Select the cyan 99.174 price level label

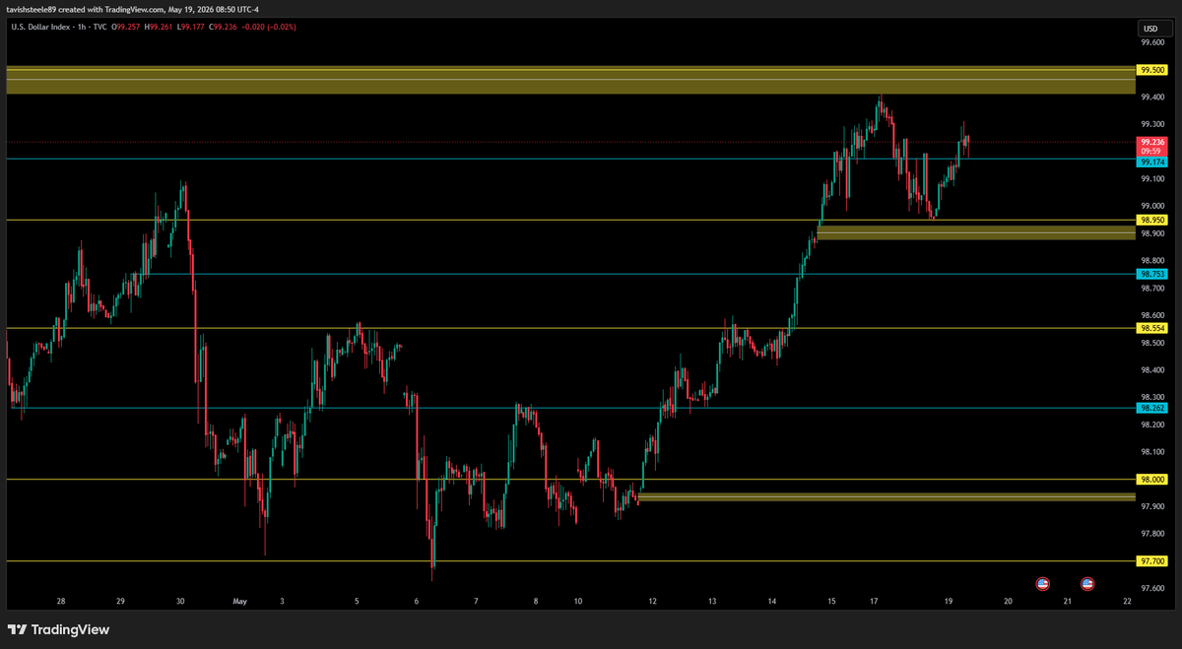point(1151,161)
